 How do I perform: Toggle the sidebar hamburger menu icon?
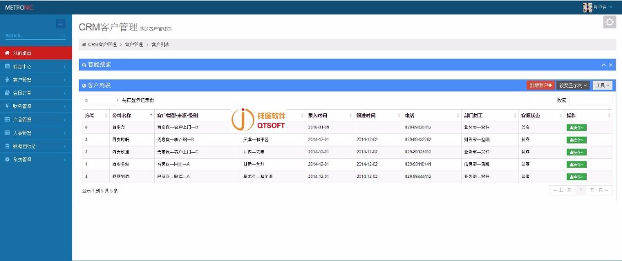(61, 24)
